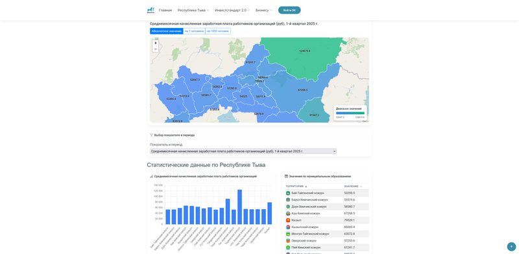Open the Показатель и период select box
Viewport: 519px width, 254px height.
point(243,151)
